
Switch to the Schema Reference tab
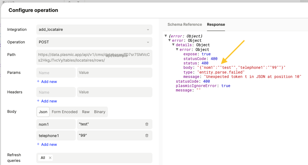click(x=185, y=25)
